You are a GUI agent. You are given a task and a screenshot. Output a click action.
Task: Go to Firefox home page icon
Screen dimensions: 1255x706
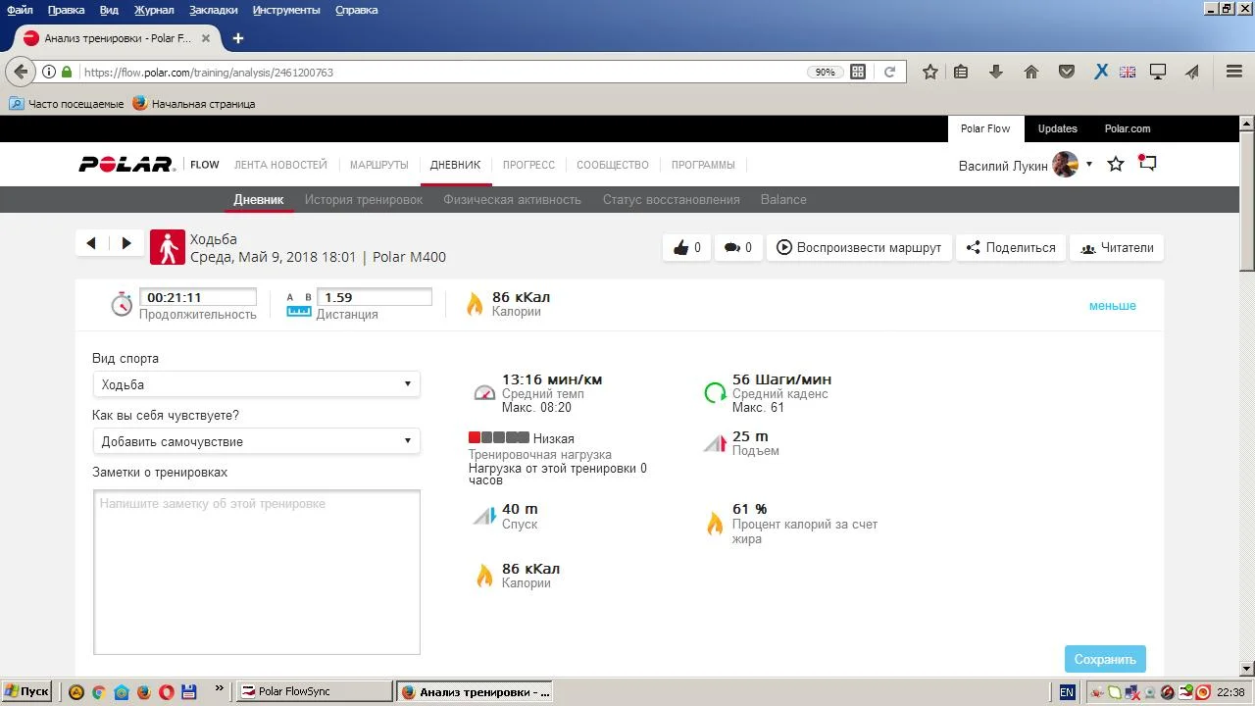pyautogui.click(x=1031, y=72)
